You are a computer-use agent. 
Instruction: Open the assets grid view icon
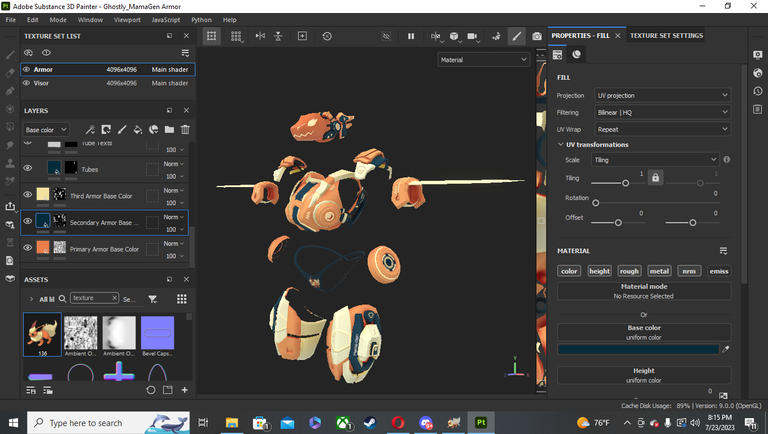click(x=182, y=299)
